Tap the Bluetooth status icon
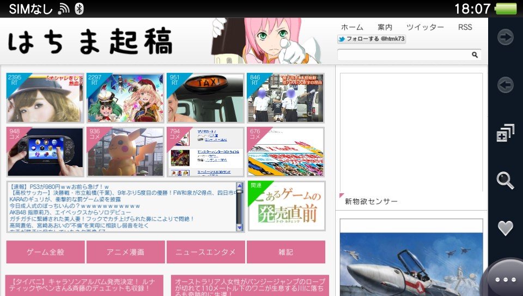Screen dimensions: 523x296 (x=79, y=9)
